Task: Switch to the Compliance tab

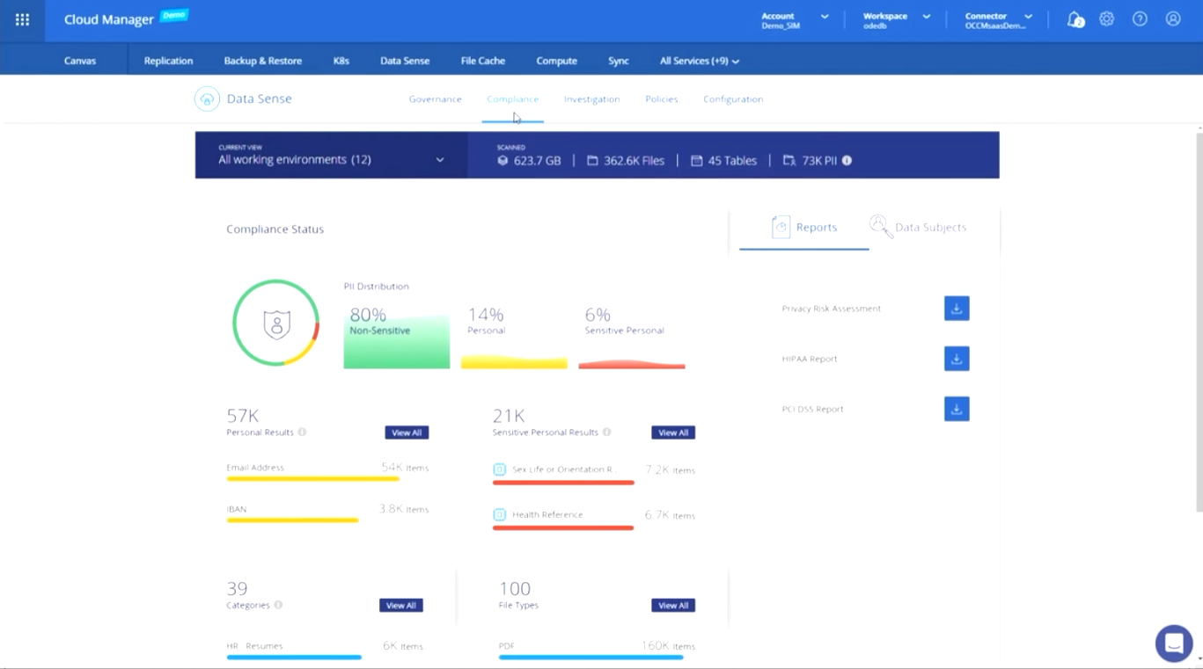Action: point(512,99)
